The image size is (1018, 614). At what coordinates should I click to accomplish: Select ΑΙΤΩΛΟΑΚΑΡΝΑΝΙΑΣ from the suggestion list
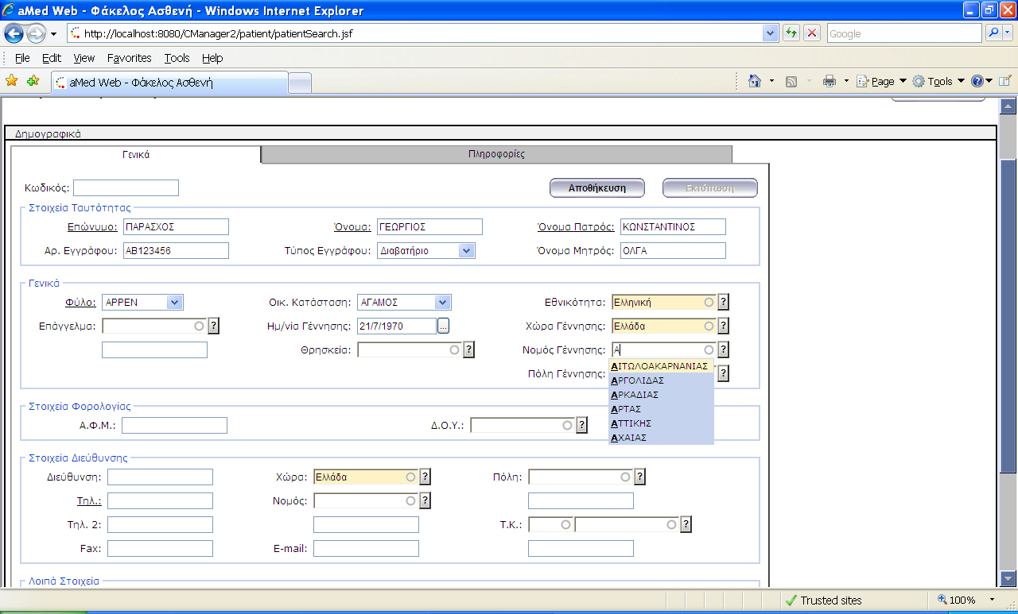661,366
